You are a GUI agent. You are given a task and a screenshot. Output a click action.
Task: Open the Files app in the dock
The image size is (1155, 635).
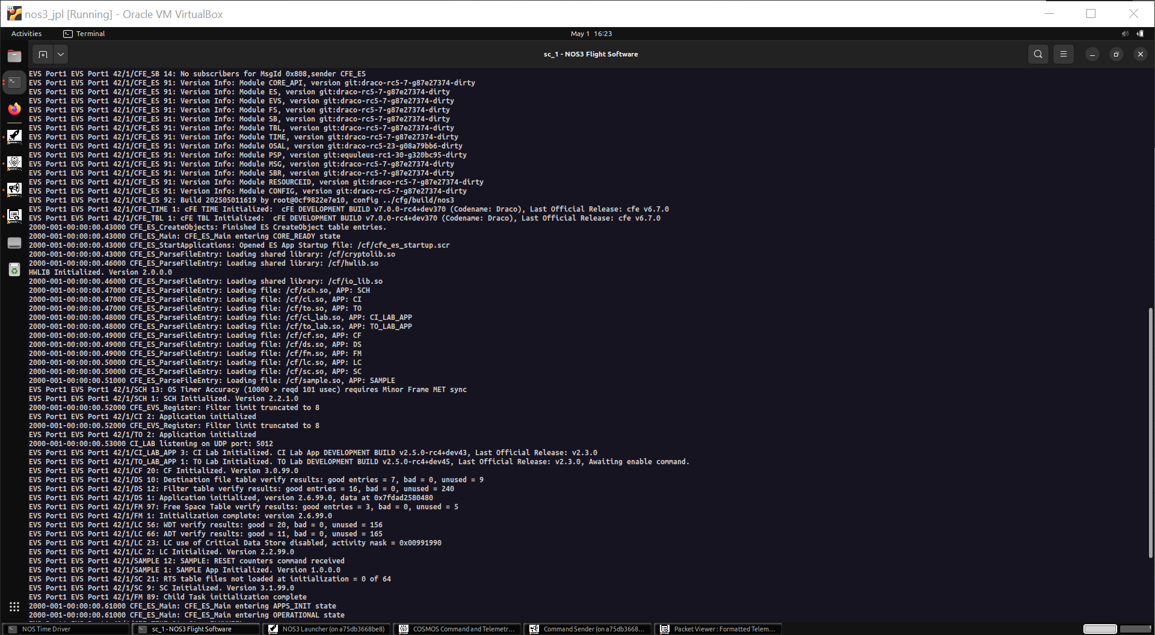[14, 56]
